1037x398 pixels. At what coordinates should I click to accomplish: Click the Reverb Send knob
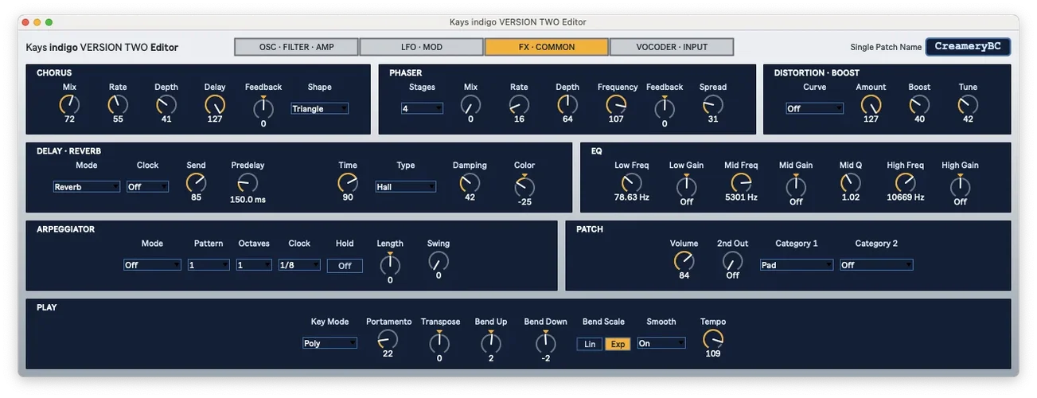coord(196,182)
